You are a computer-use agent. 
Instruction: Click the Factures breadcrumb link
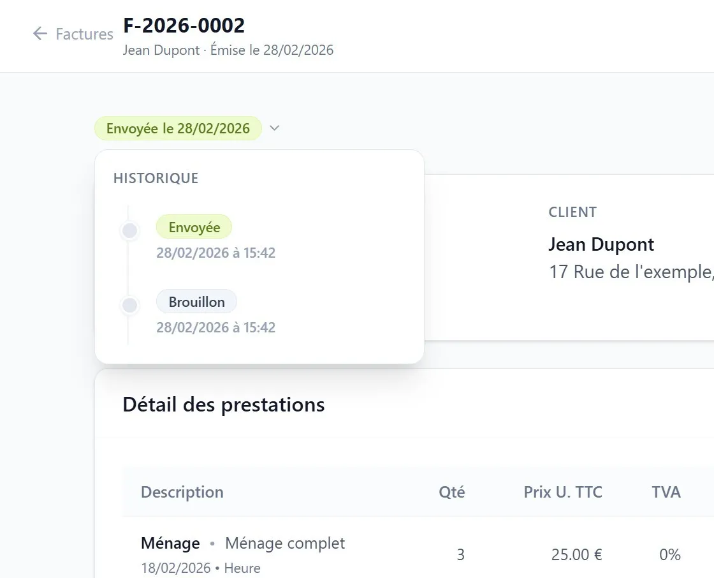[85, 33]
